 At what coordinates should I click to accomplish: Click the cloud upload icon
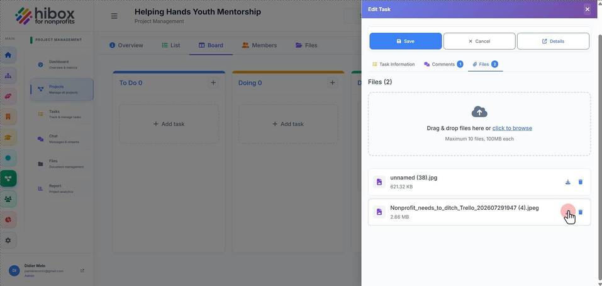[479, 112]
